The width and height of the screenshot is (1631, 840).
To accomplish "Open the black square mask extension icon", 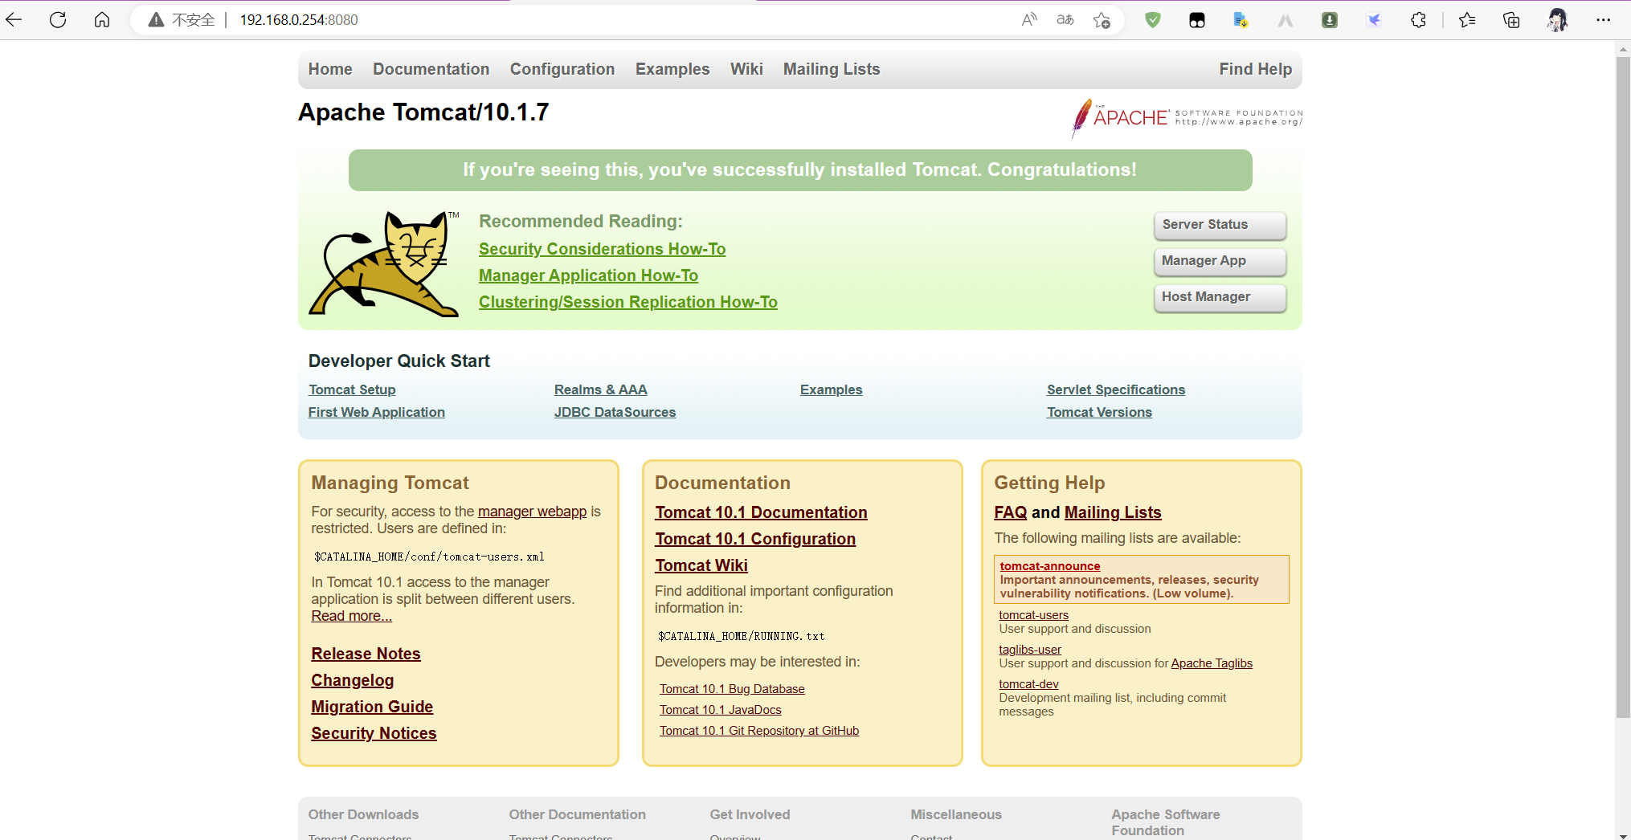I will [x=1197, y=20].
